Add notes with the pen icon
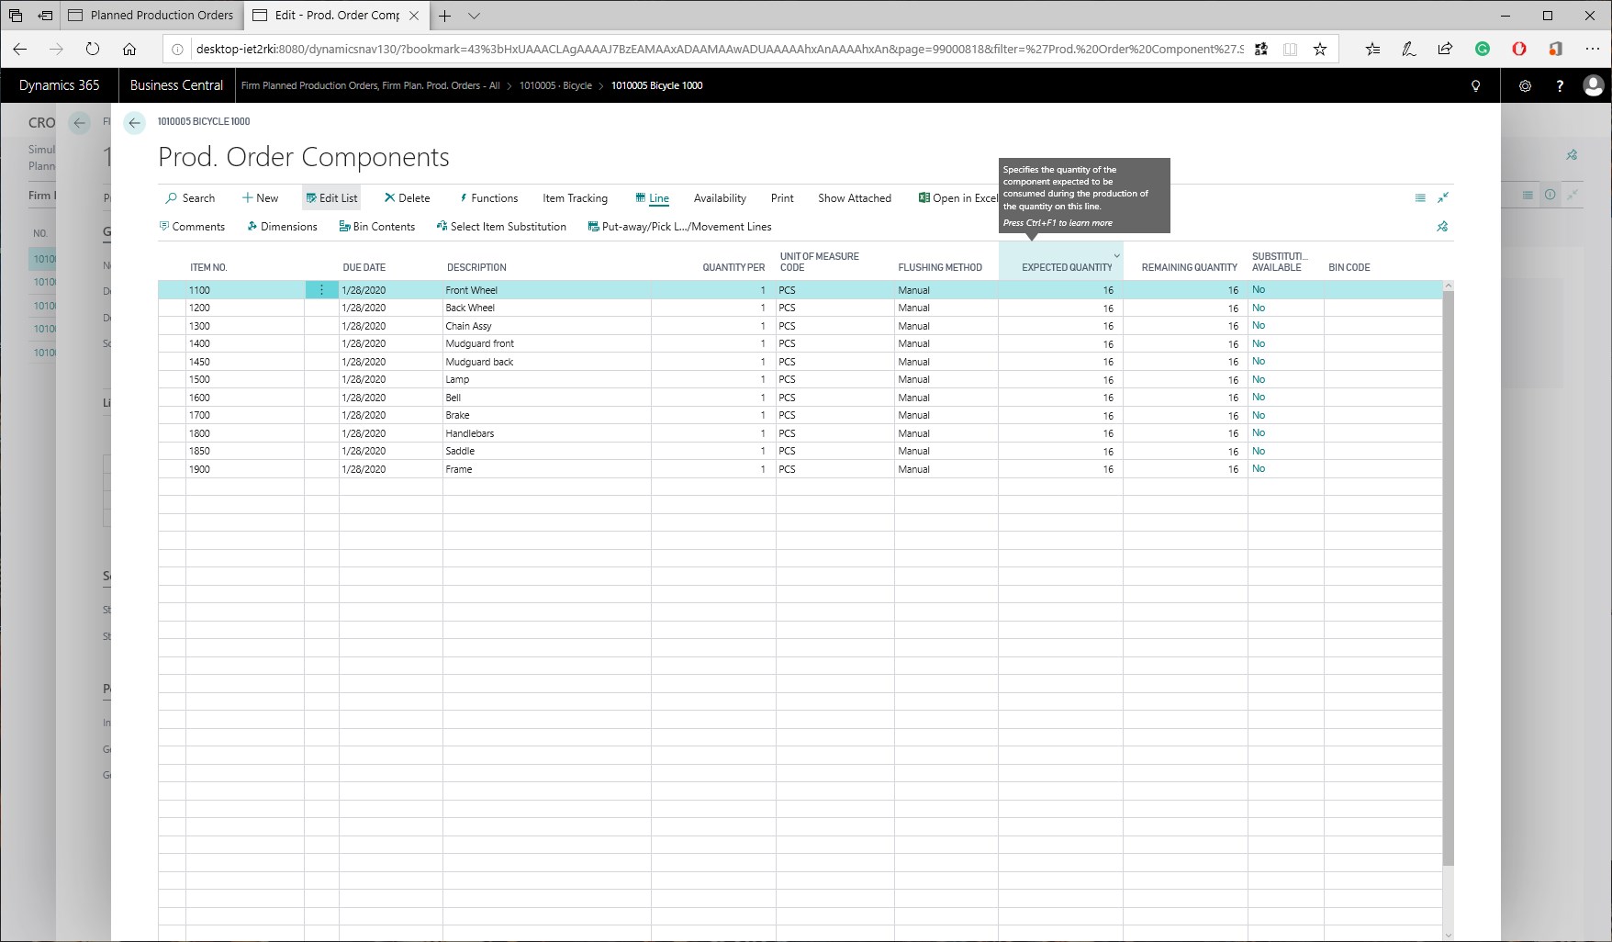The width and height of the screenshot is (1612, 942). tap(1409, 50)
